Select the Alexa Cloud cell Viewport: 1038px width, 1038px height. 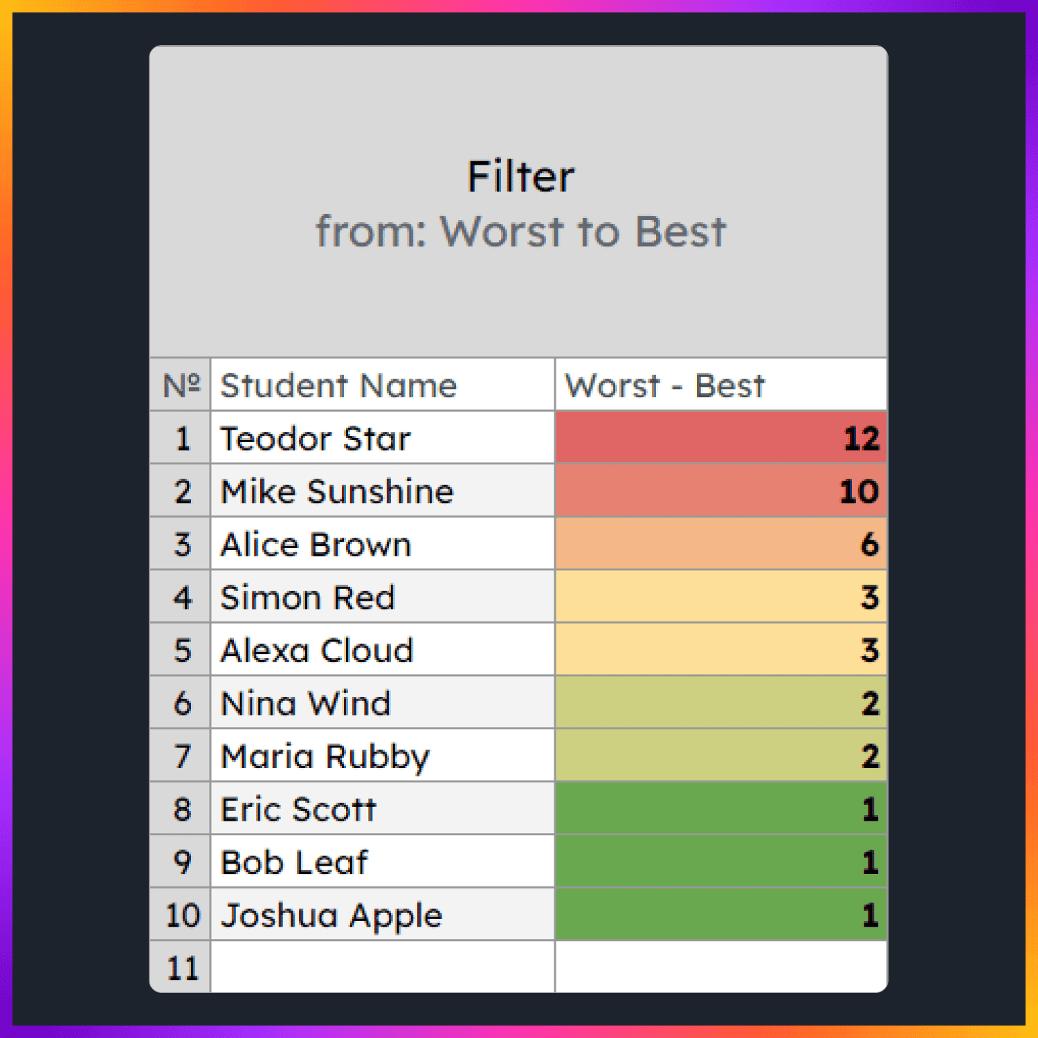click(x=383, y=650)
